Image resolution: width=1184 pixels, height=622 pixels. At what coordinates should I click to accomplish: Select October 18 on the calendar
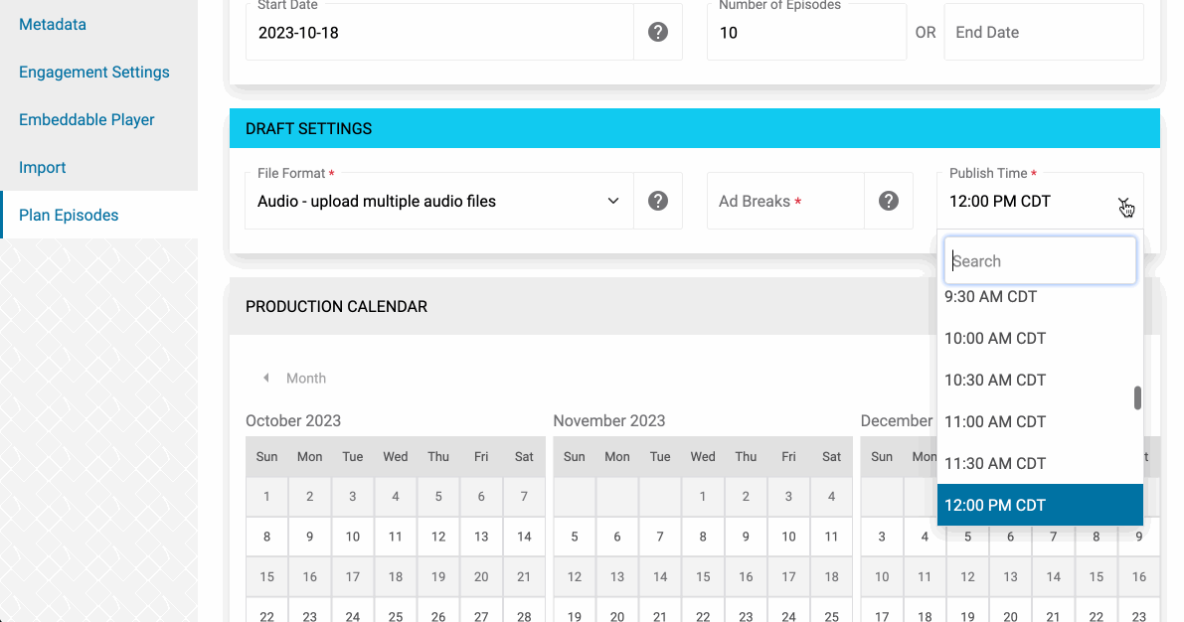click(x=395, y=576)
